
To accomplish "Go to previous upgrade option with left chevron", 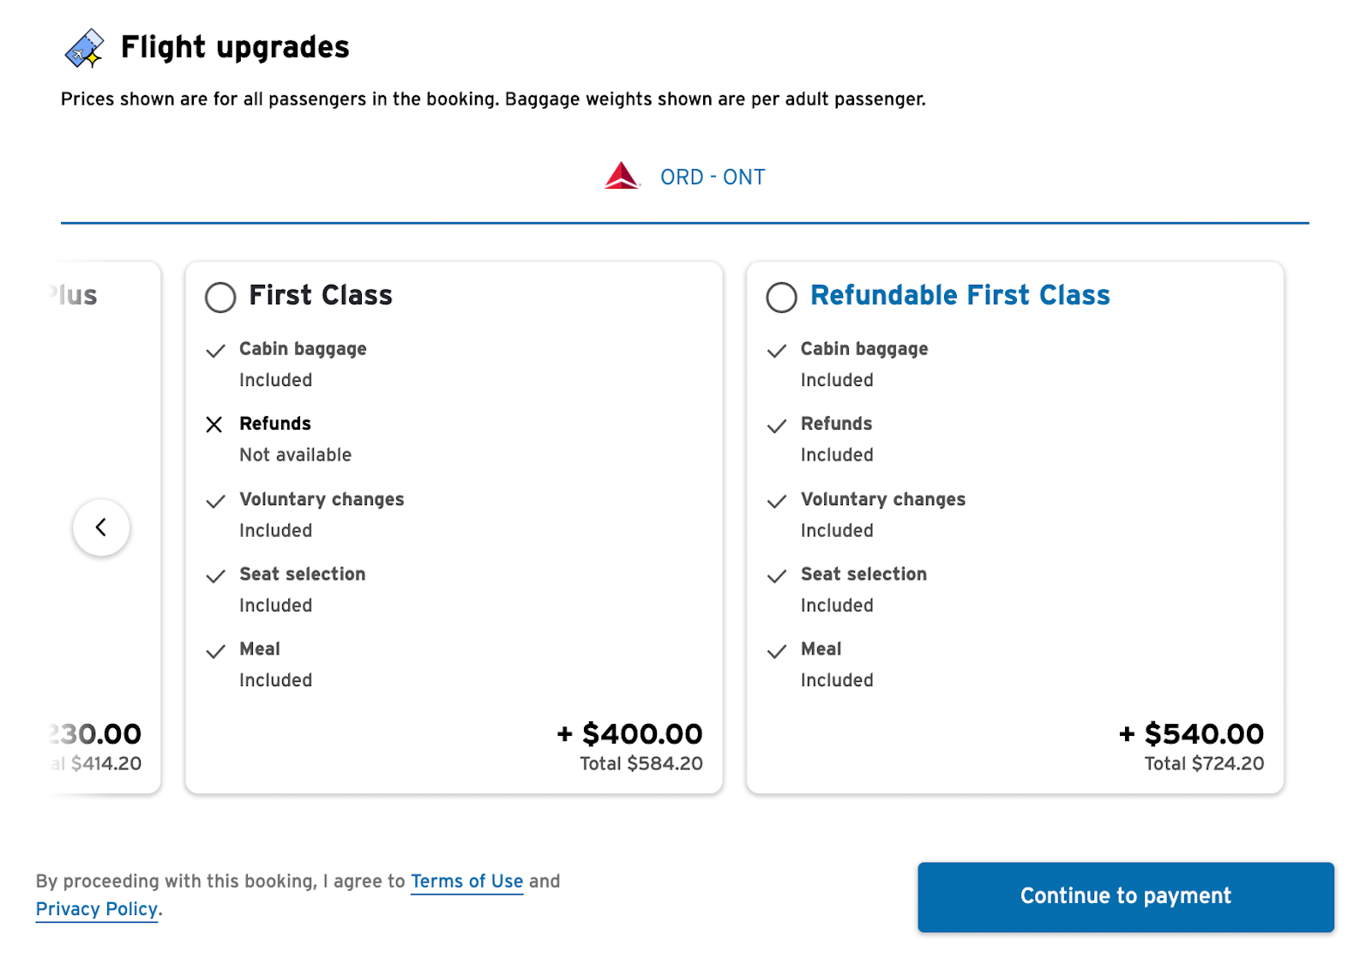I will (101, 527).
